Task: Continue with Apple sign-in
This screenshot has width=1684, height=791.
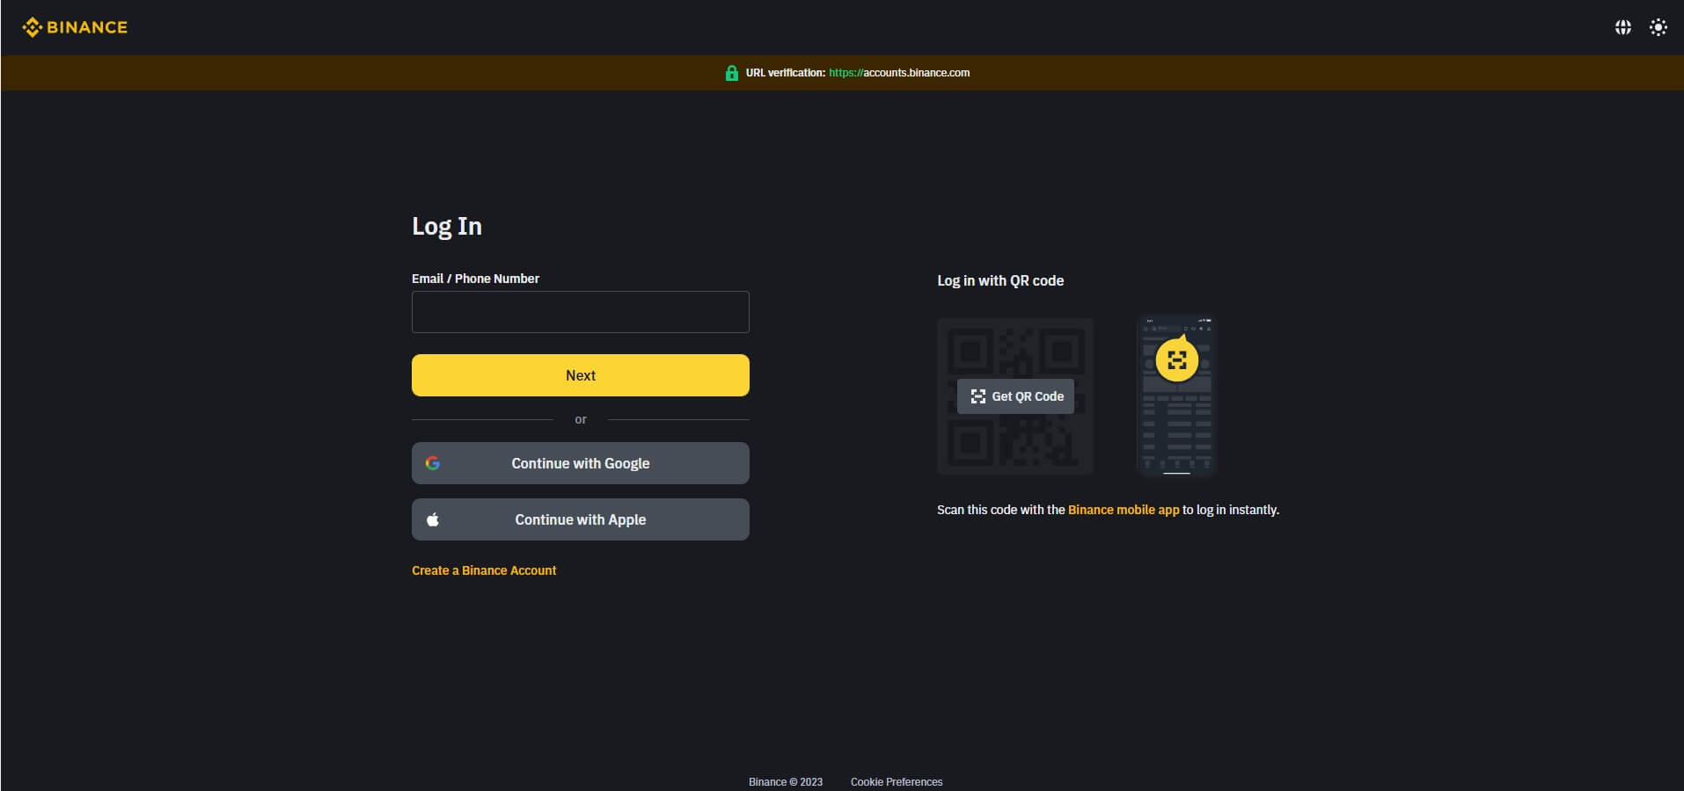Action: 581,519
